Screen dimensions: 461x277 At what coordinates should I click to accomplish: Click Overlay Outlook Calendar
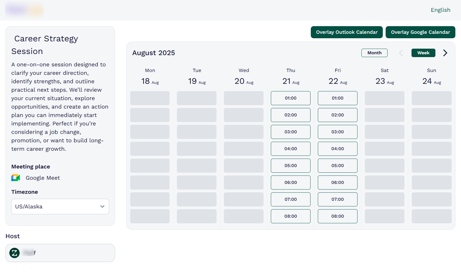click(x=347, y=32)
